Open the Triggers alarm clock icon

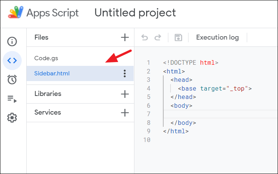click(12, 80)
